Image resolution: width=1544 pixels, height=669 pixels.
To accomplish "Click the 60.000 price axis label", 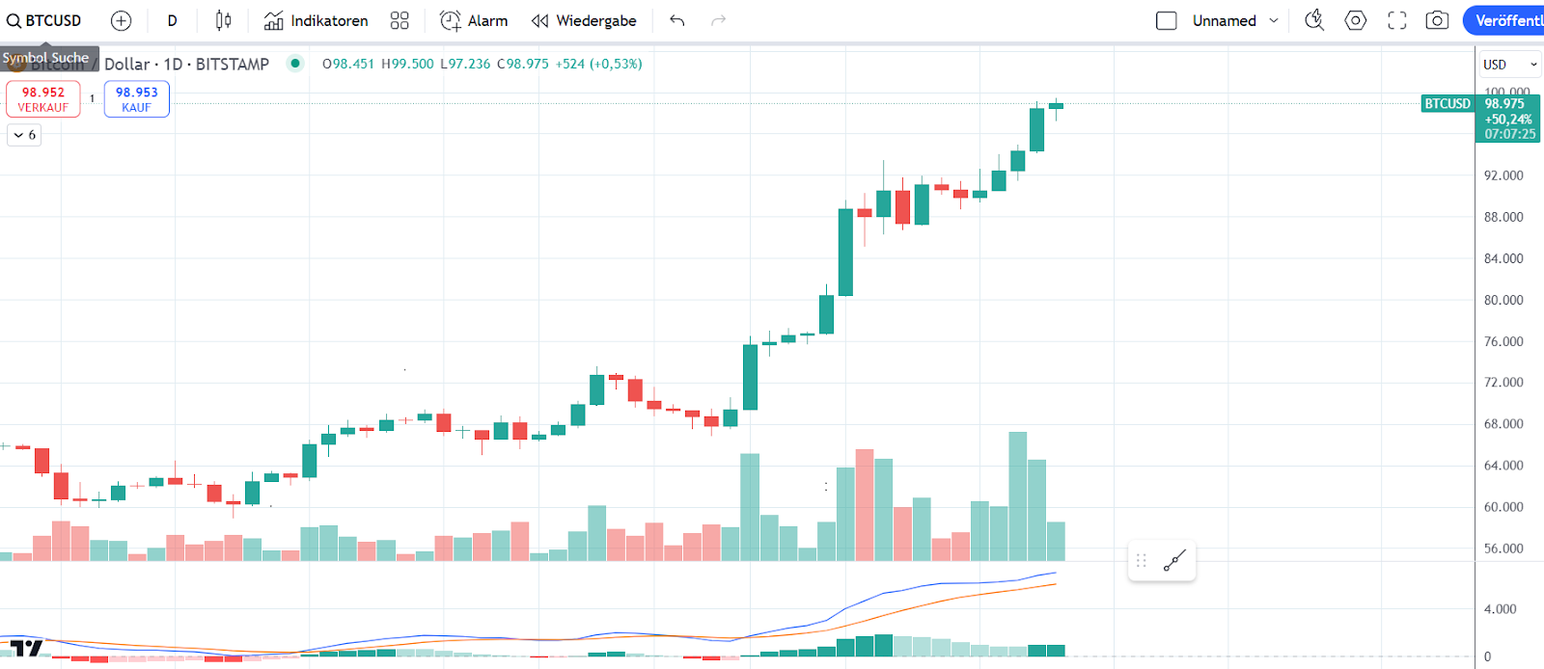I will [1503, 507].
